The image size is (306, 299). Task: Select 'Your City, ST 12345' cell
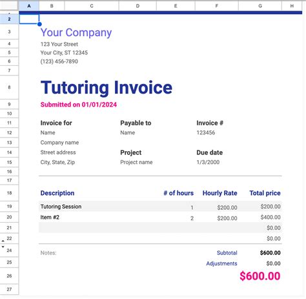tap(64, 53)
